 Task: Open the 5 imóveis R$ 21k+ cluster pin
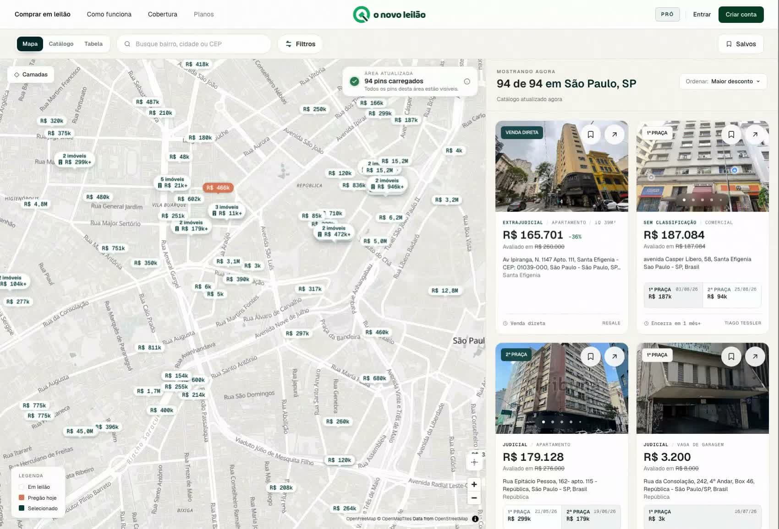pyautogui.click(x=172, y=183)
